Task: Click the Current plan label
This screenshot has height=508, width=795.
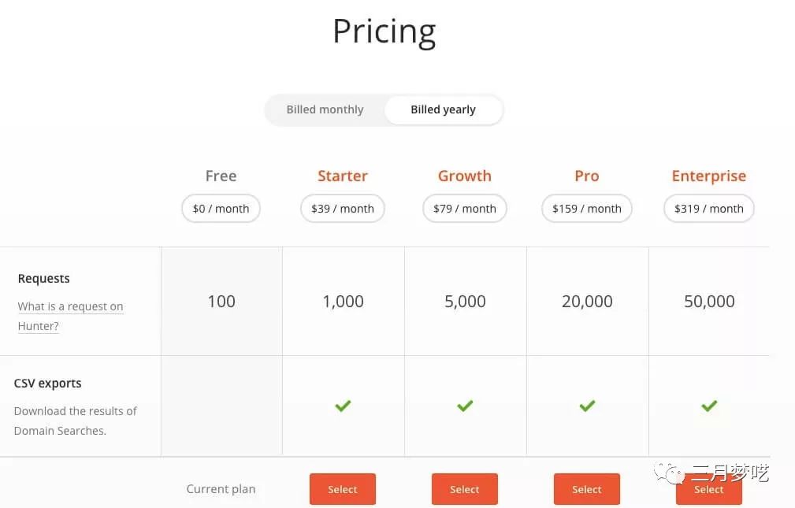Action: (x=221, y=489)
